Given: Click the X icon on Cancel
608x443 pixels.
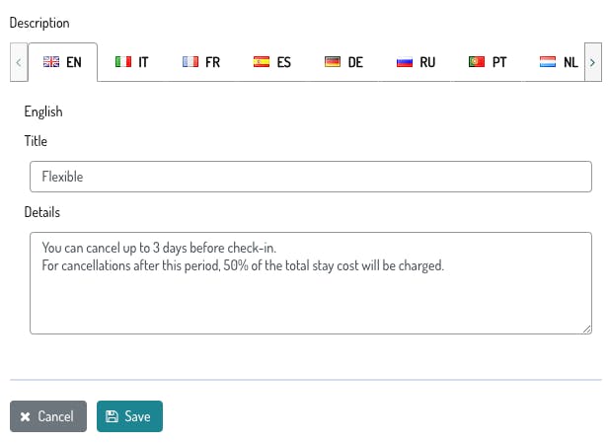Looking at the screenshot, I should pyautogui.click(x=26, y=416).
